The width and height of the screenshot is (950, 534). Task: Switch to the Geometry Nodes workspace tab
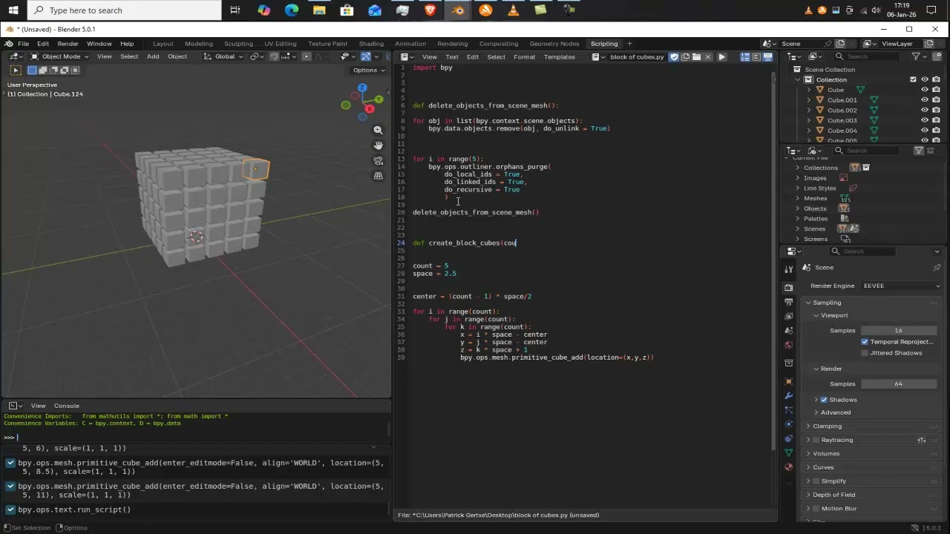(554, 44)
